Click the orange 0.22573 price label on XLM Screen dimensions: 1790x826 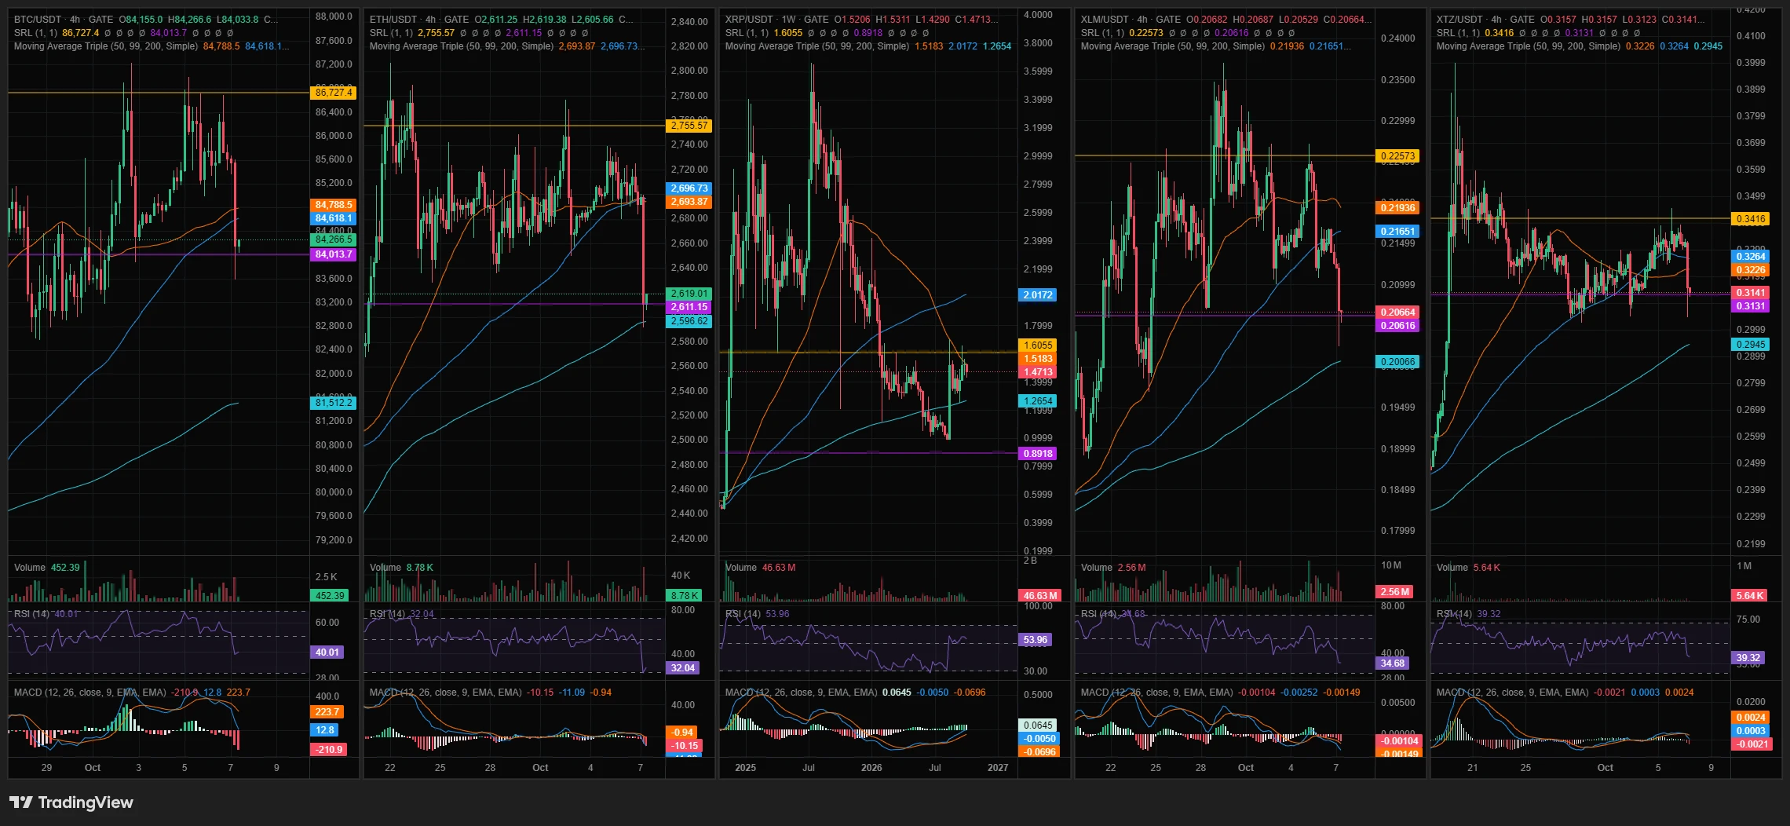[1398, 156]
